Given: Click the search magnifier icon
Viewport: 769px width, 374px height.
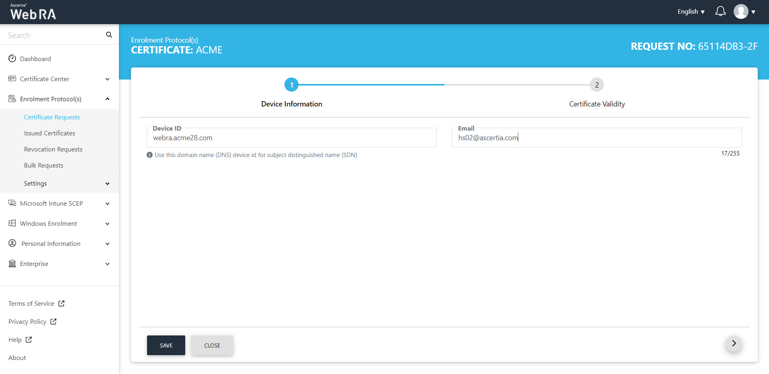Looking at the screenshot, I should 109,35.
